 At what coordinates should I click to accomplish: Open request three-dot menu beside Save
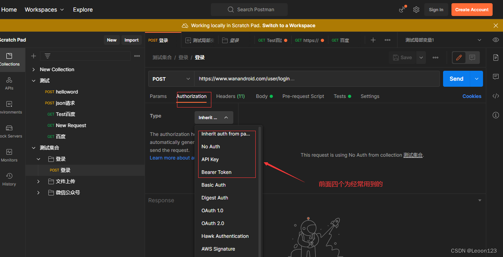[435, 58]
